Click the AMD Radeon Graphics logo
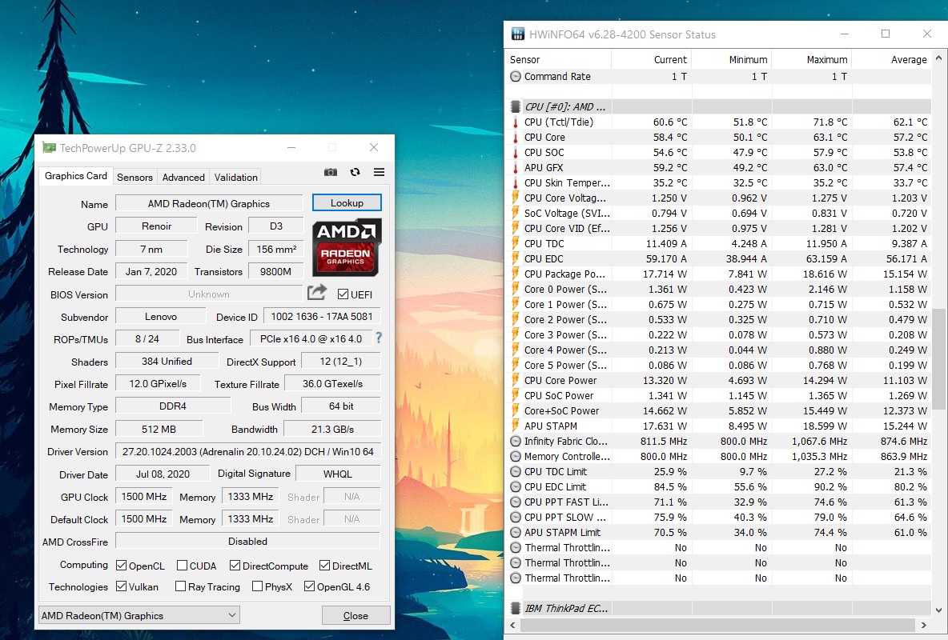Image resolution: width=948 pixels, height=640 pixels. click(347, 247)
